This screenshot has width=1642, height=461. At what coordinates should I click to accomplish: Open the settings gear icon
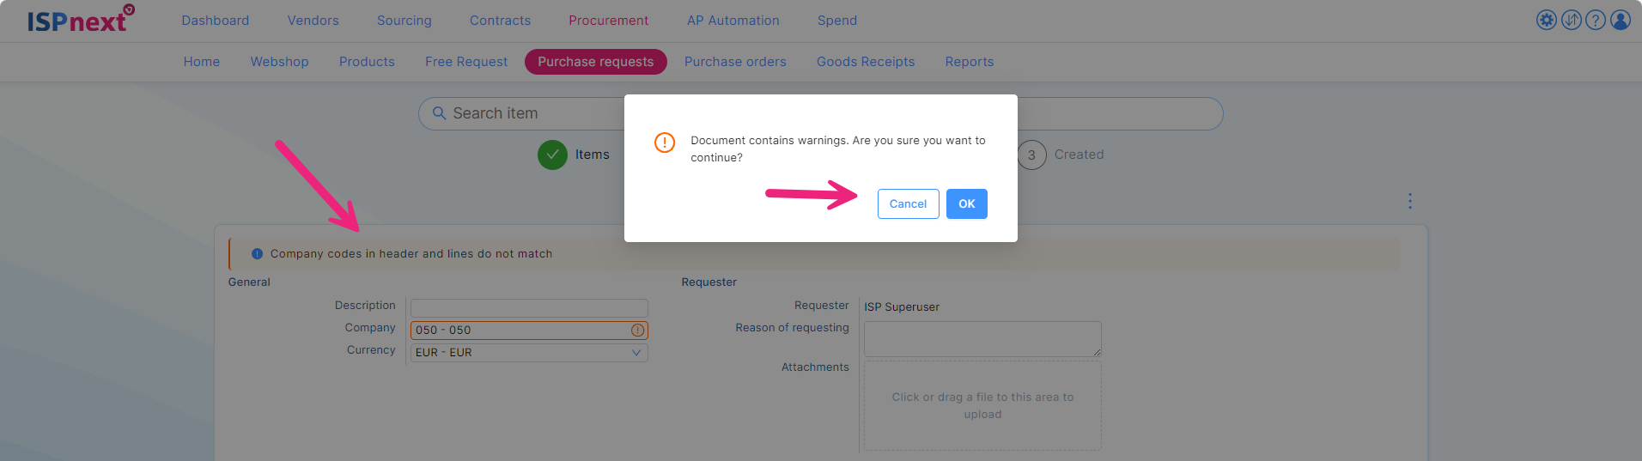[x=1546, y=20]
